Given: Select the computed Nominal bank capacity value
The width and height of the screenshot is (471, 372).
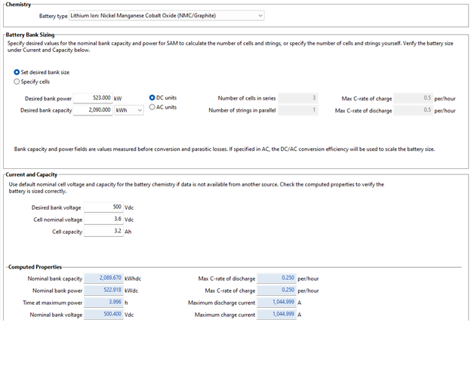Looking at the screenshot, I should (x=103, y=278).
